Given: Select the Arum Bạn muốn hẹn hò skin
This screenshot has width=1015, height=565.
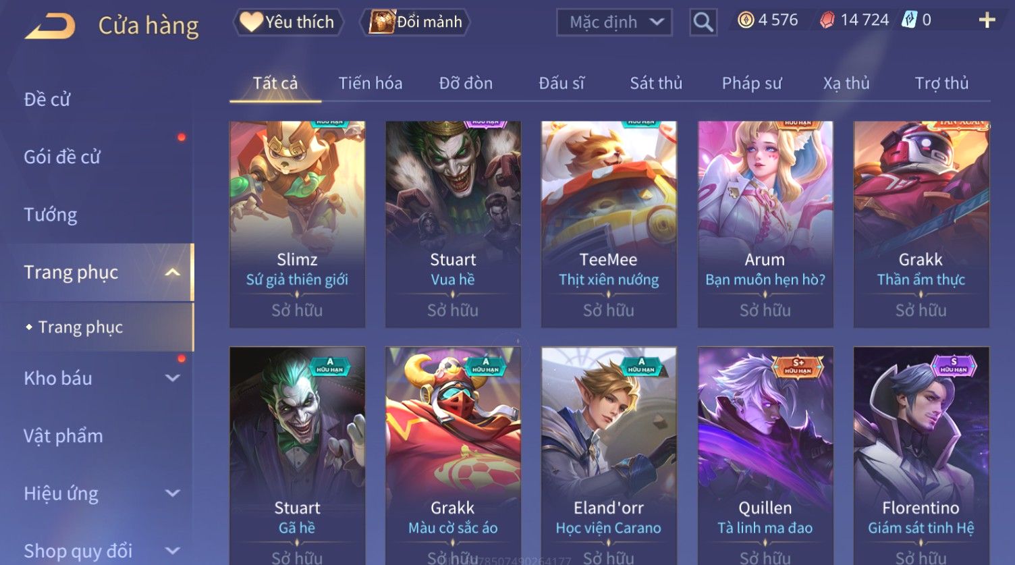Looking at the screenshot, I should [765, 224].
